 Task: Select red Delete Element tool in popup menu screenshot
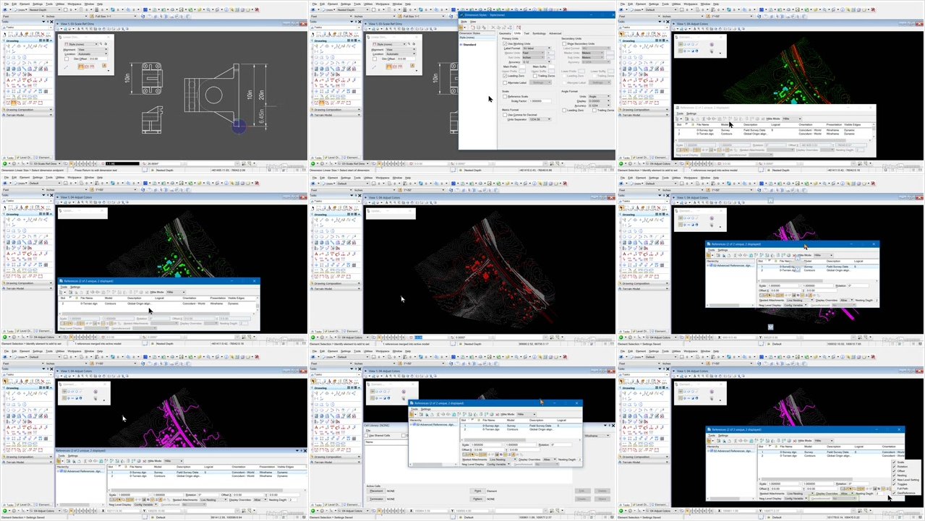[x=659, y=382]
